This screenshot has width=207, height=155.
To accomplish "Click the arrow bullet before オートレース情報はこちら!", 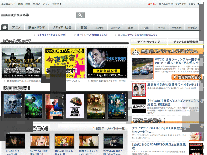I will coord(75,35).
